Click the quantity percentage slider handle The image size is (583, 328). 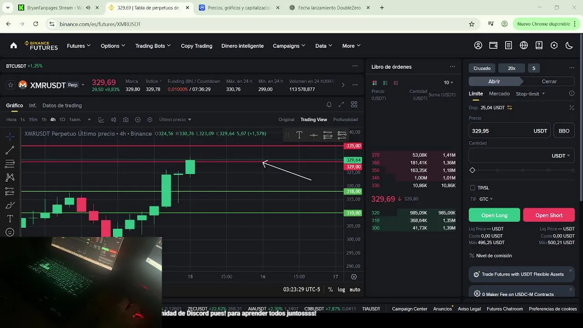click(472, 170)
